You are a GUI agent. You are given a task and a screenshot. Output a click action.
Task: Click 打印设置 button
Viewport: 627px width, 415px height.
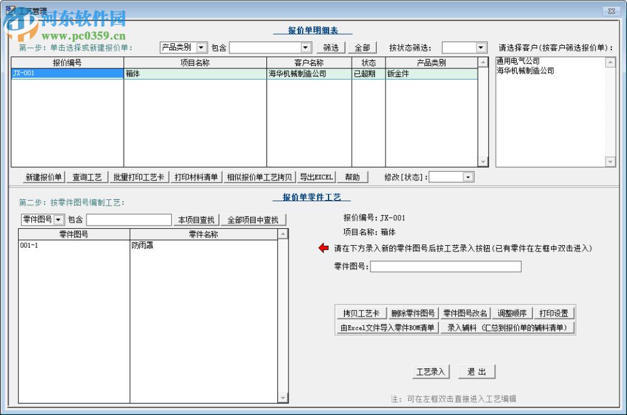pyautogui.click(x=554, y=313)
